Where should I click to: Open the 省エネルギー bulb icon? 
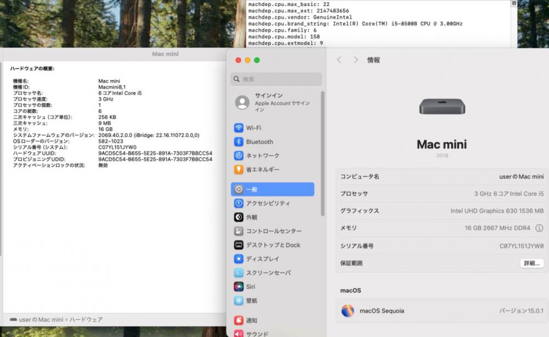[238, 170]
